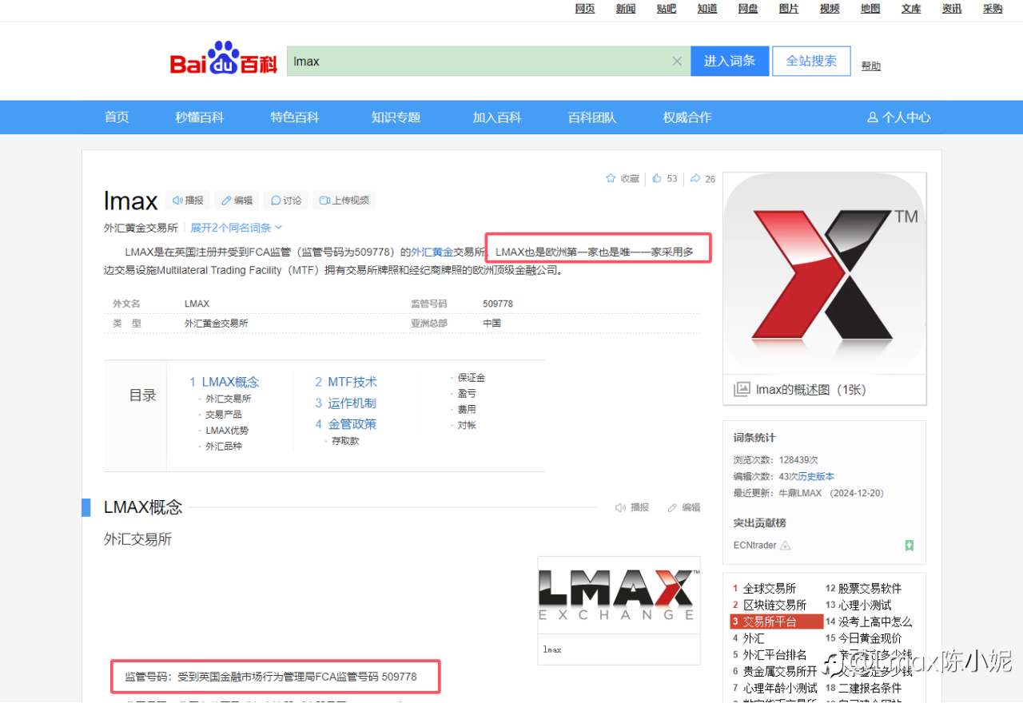Click the badge icon next to ECNtrader

(x=786, y=546)
